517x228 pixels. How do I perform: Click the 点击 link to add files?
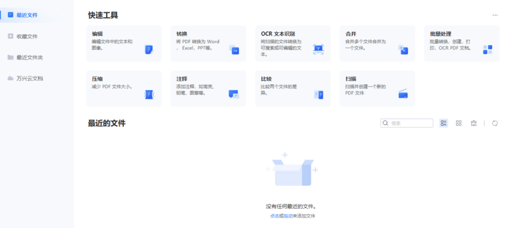click(x=274, y=216)
